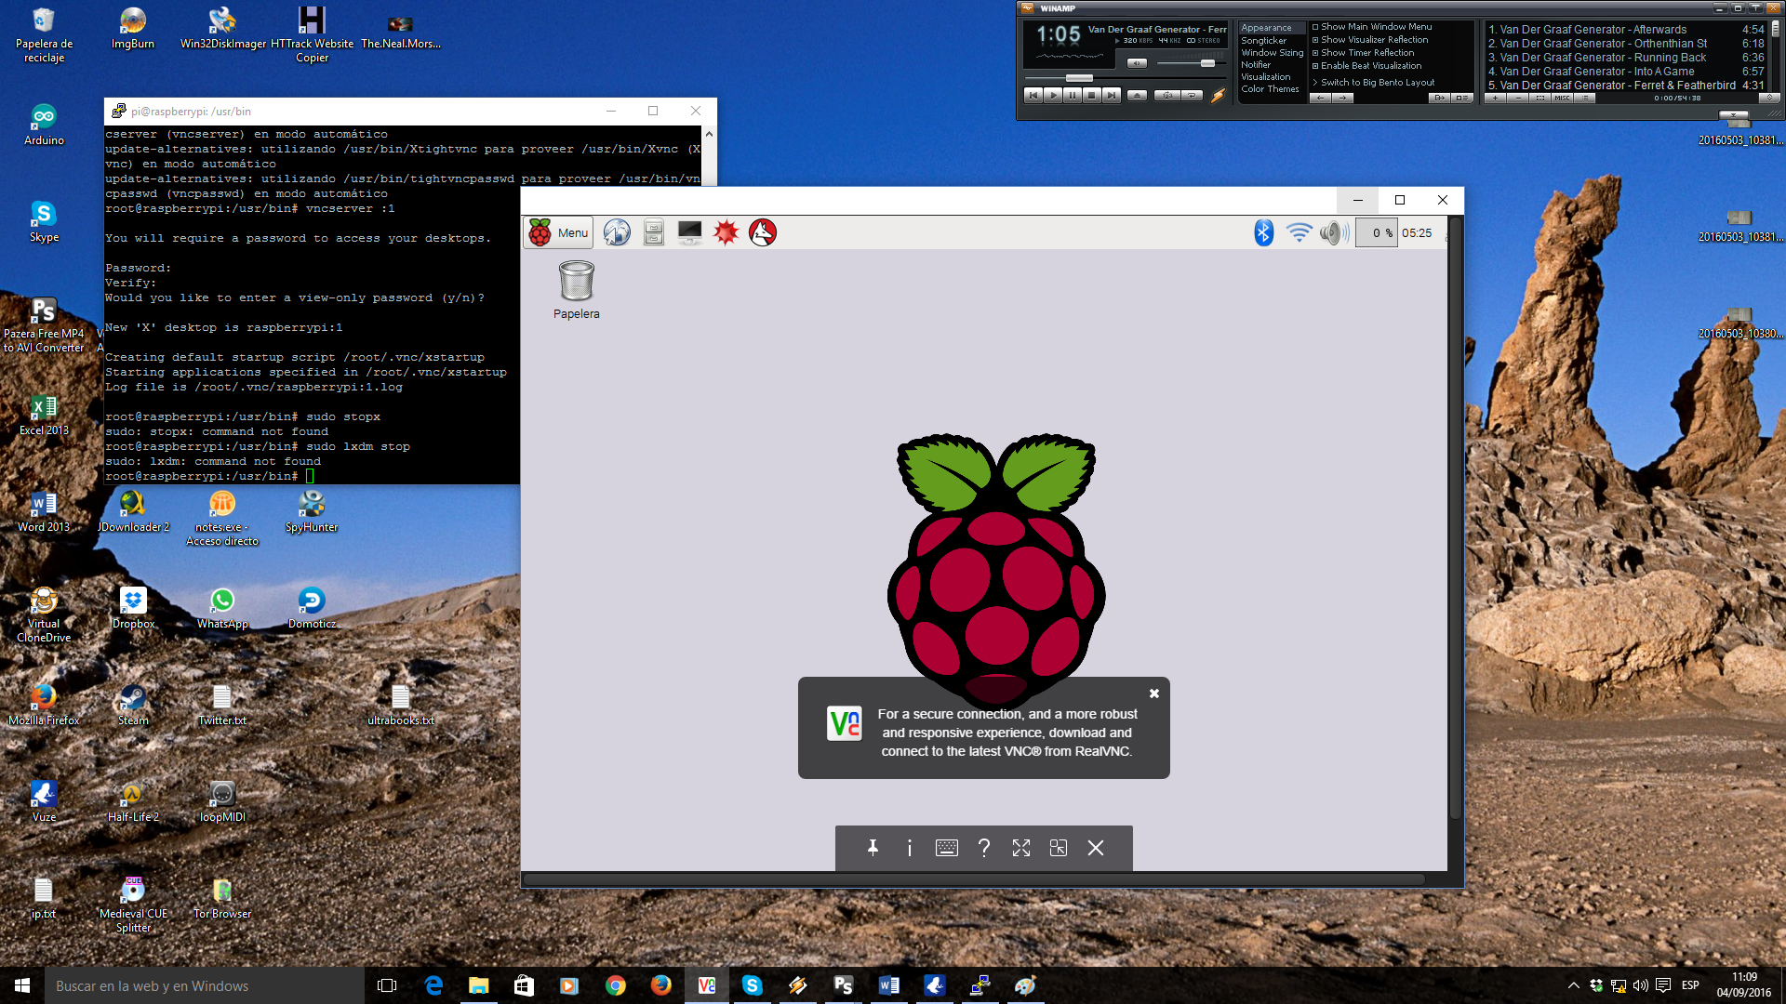The image size is (1786, 1004).
Task: Open VNC connection information icon
Action: pyautogui.click(x=910, y=848)
